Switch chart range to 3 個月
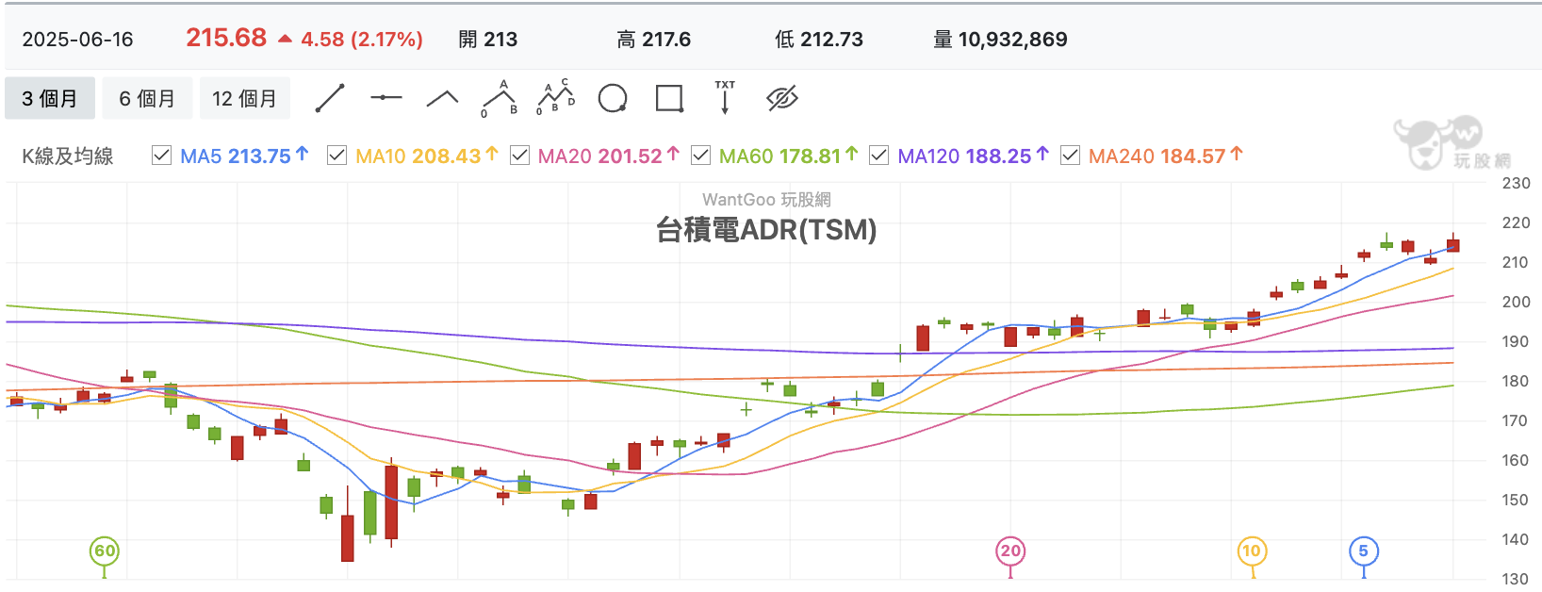 tap(50, 98)
